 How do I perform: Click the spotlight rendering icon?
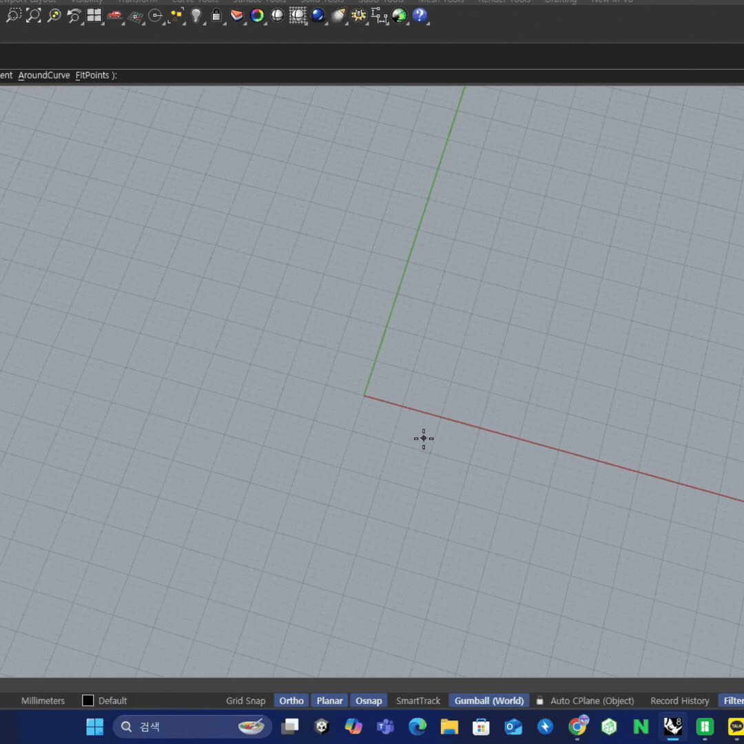click(338, 16)
